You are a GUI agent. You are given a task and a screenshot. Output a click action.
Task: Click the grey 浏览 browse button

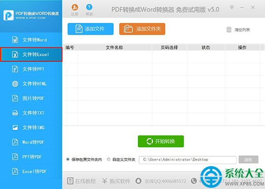[x=248, y=160]
